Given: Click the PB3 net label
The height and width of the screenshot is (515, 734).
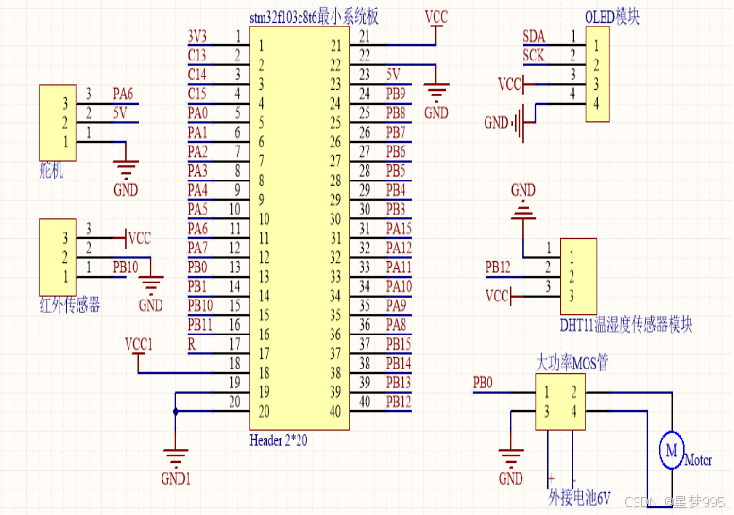Looking at the screenshot, I should click(x=396, y=209).
